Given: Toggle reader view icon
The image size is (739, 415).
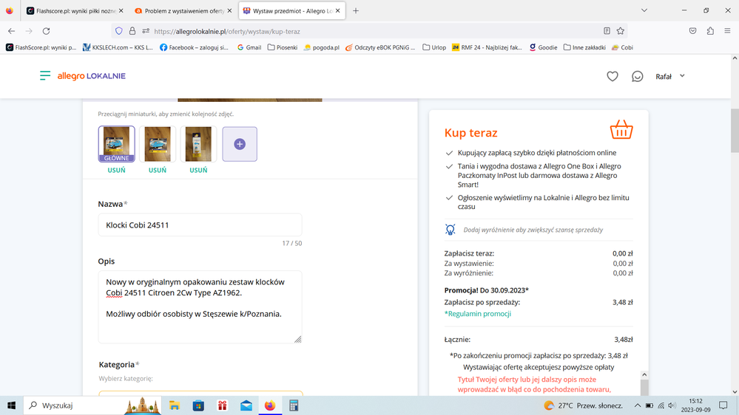Looking at the screenshot, I should [607, 31].
